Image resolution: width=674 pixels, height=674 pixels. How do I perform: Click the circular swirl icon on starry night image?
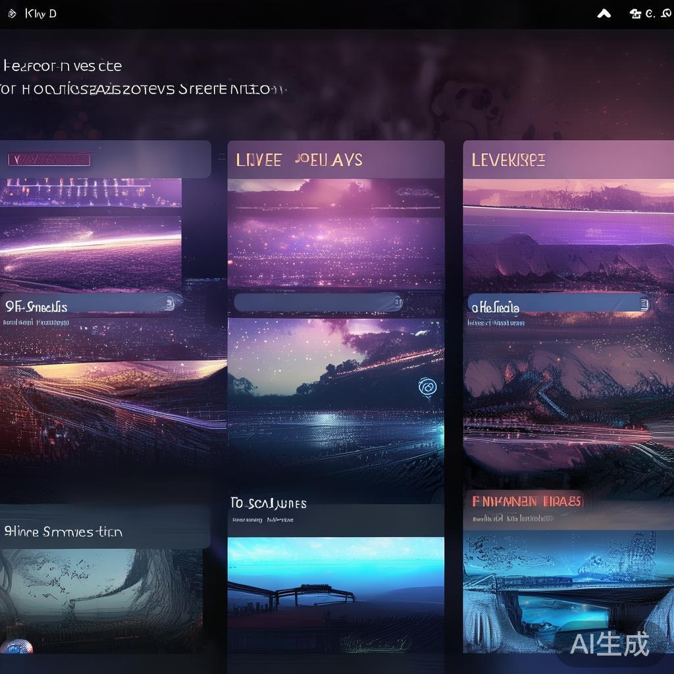coord(427,387)
